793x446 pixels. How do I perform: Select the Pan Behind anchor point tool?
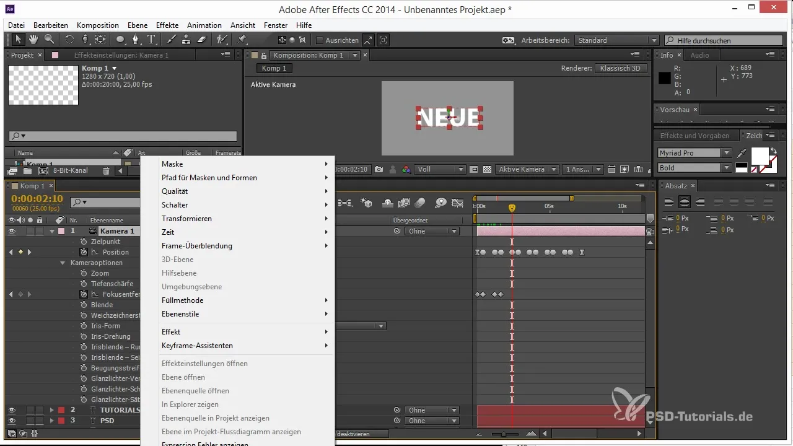[x=100, y=40]
